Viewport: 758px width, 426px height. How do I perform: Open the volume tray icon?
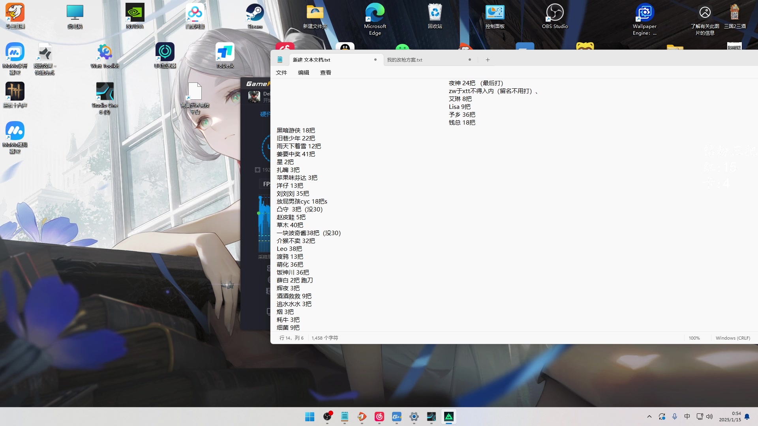tap(709, 417)
